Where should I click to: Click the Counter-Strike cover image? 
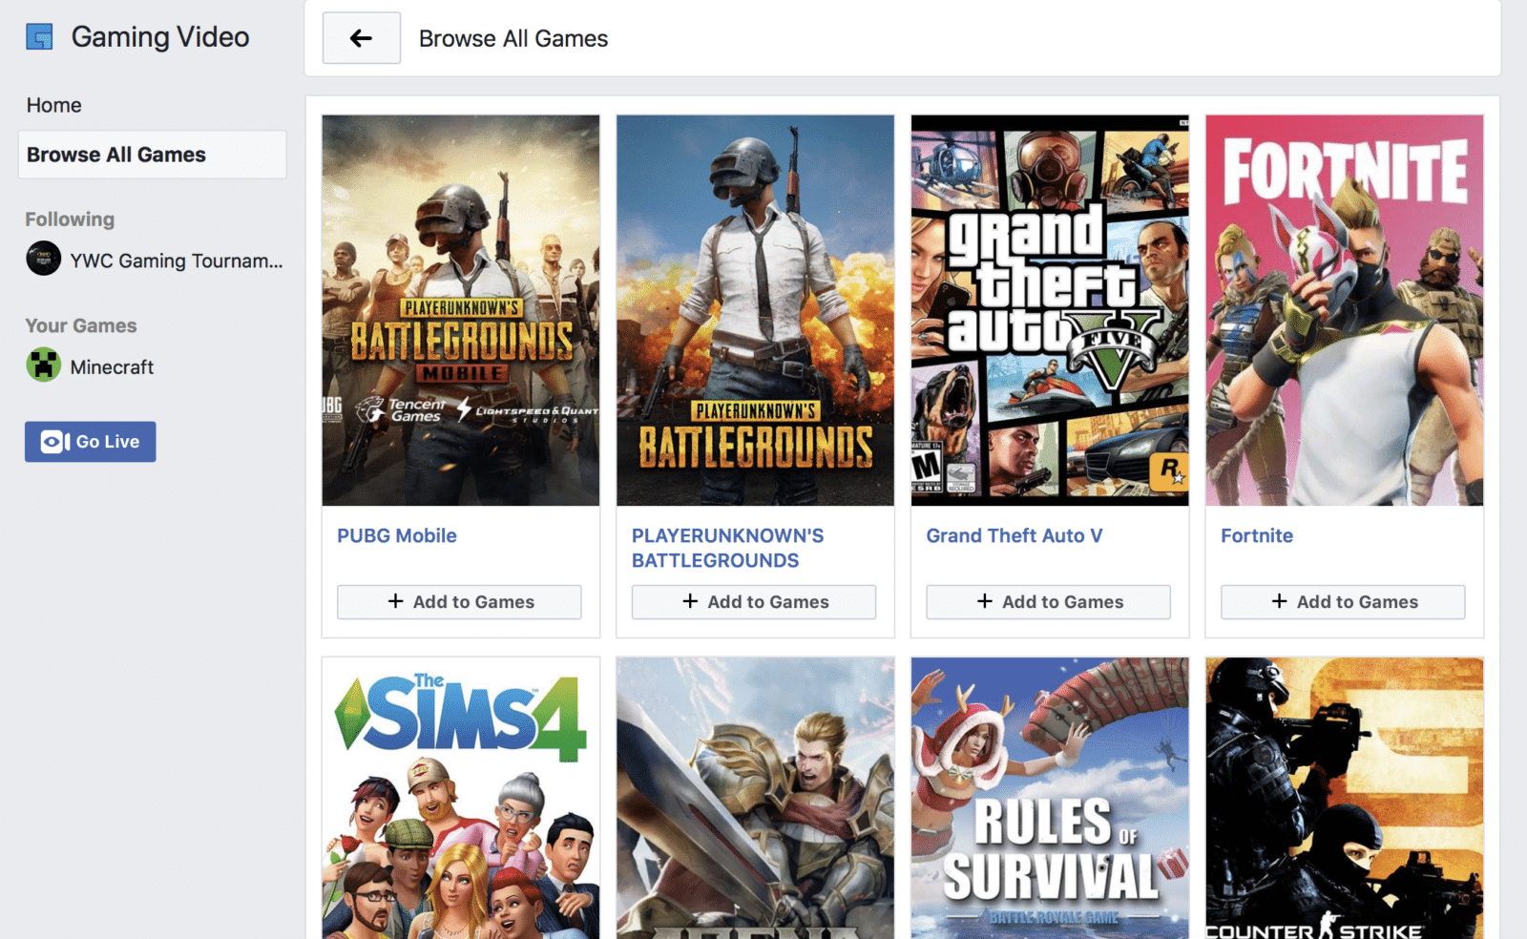pyautogui.click(x=1344, y=798)
